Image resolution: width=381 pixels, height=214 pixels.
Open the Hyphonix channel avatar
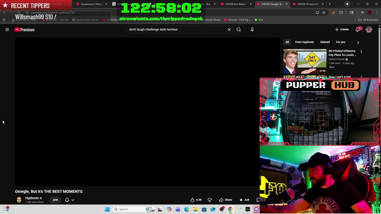[x=19, y=200]
